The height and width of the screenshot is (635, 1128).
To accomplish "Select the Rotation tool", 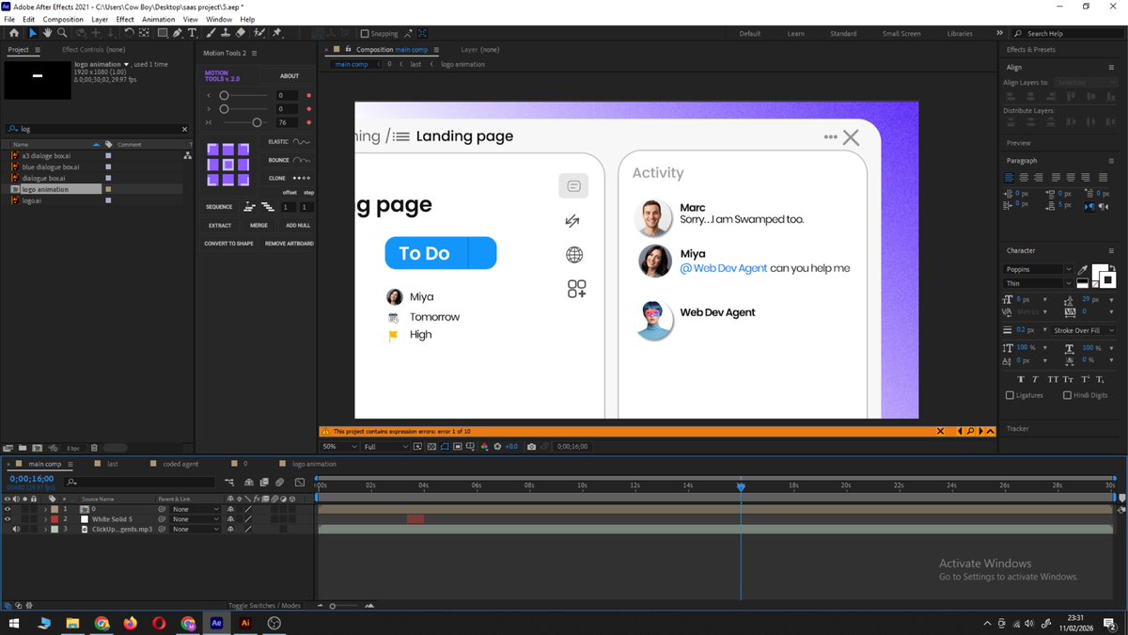I will pos(129,33).
